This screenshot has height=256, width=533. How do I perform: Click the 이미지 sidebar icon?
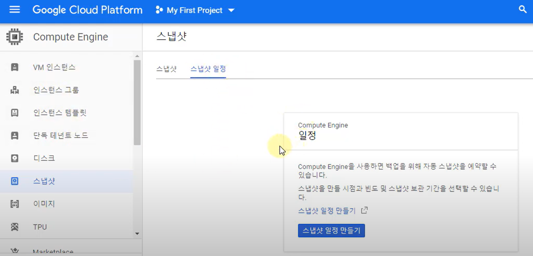(x=15, y=204)
